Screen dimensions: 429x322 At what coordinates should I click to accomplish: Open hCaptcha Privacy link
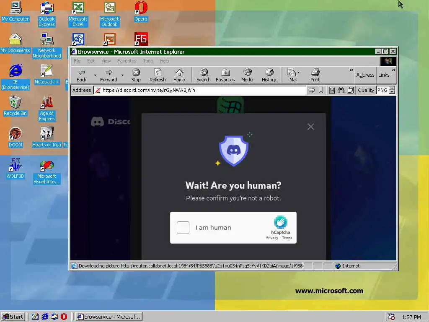(272, 238)
